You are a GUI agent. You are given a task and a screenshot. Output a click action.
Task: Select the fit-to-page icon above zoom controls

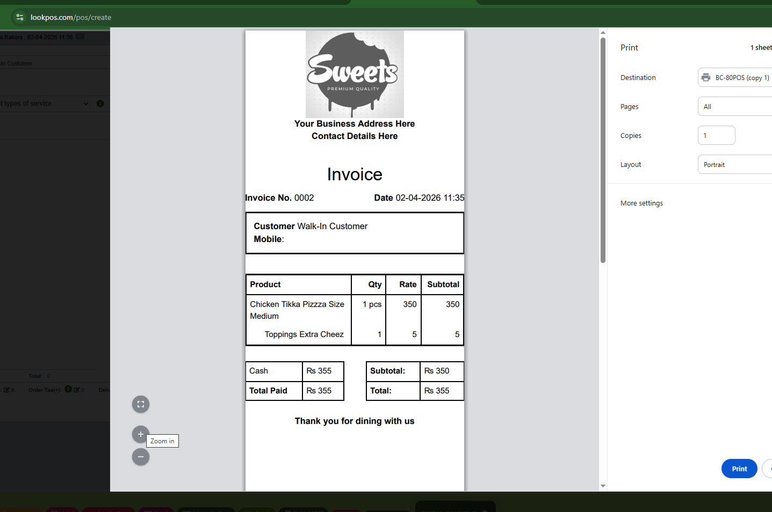(x=140, y=404)
